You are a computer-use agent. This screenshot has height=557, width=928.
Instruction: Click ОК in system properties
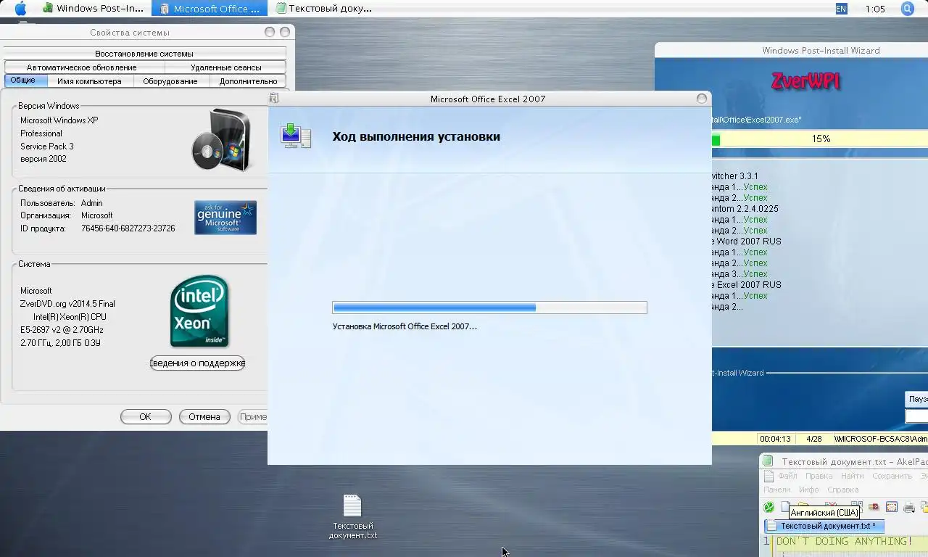click(x=146, y=416)
